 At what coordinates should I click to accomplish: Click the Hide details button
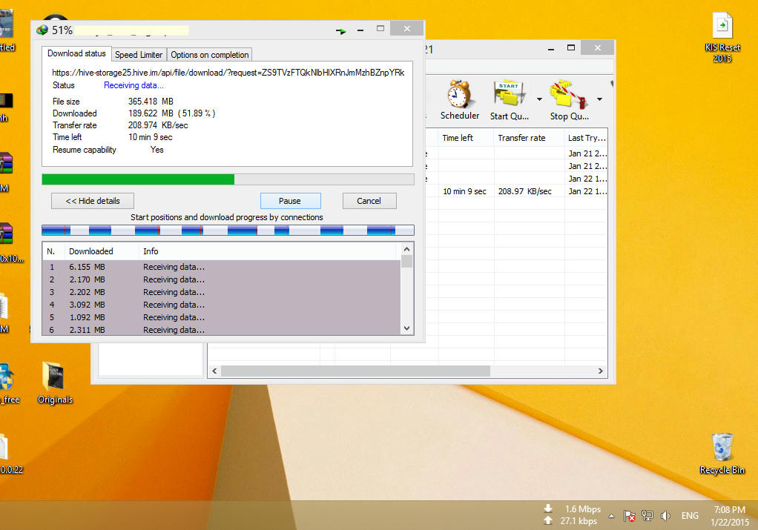[x=93, y=201]
